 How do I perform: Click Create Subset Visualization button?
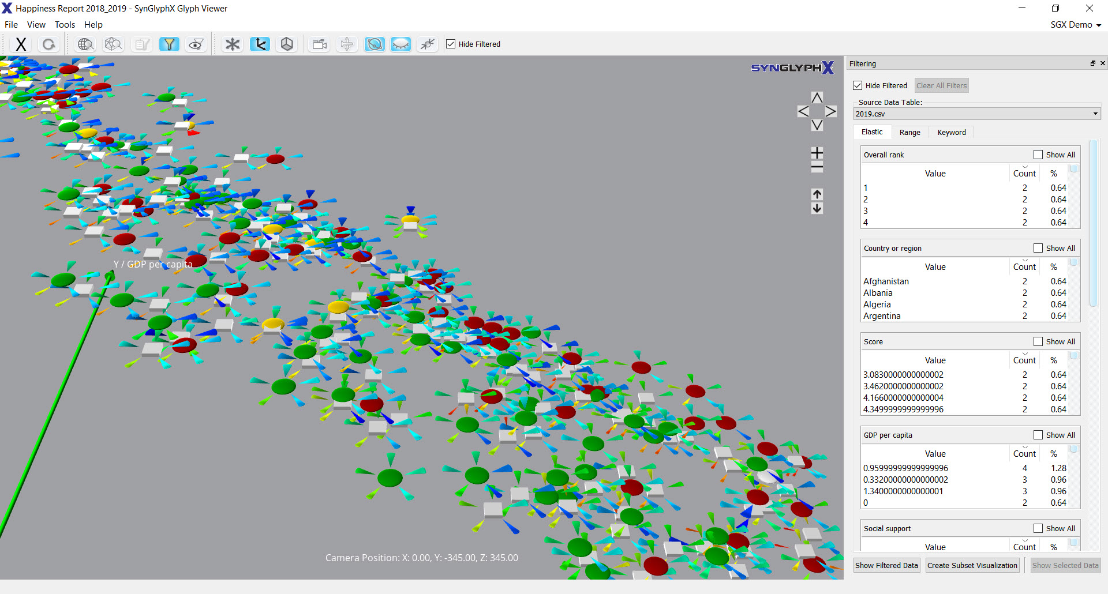point(972,565)
